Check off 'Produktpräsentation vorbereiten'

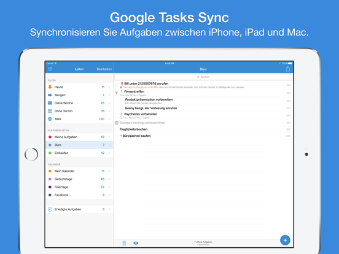(122, 101)
